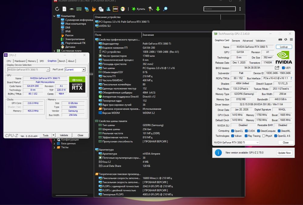Switch to the Mainboard tab in CPU-Z
The image size is (303, 205).
(x=20, y=61)
